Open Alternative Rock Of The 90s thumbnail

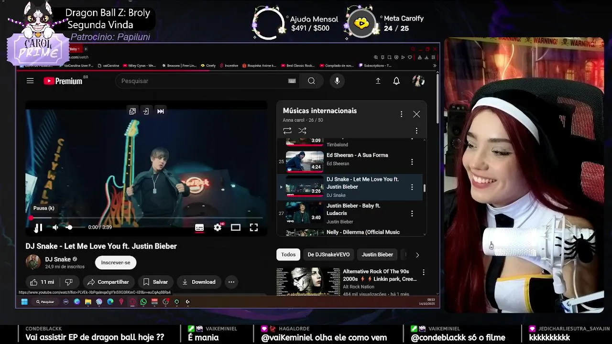(x=308, y=281)
